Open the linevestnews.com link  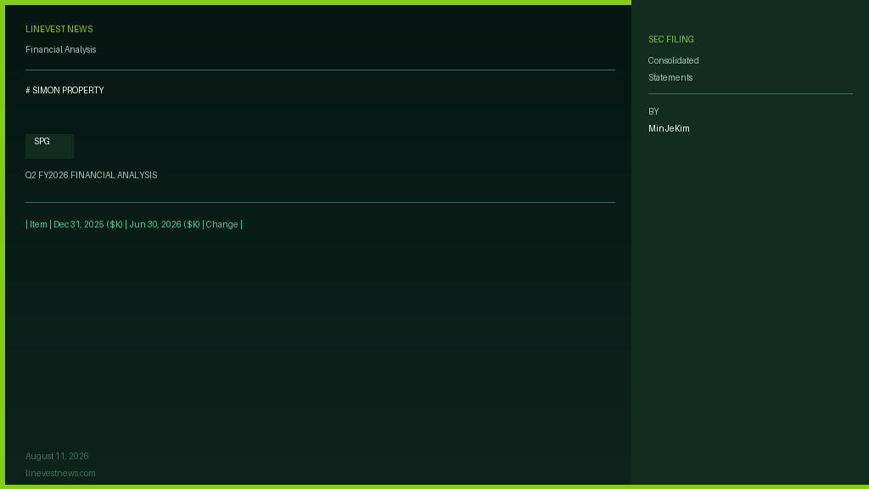pyautogui.click(x=60, y=474)
